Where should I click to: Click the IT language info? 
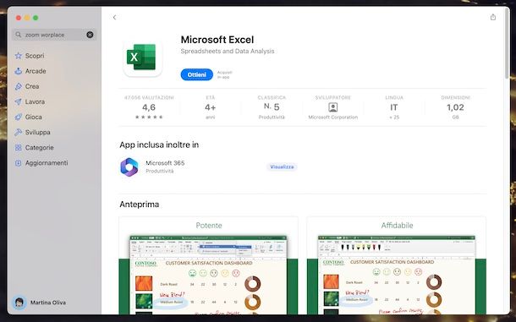(x=394, y=107)
